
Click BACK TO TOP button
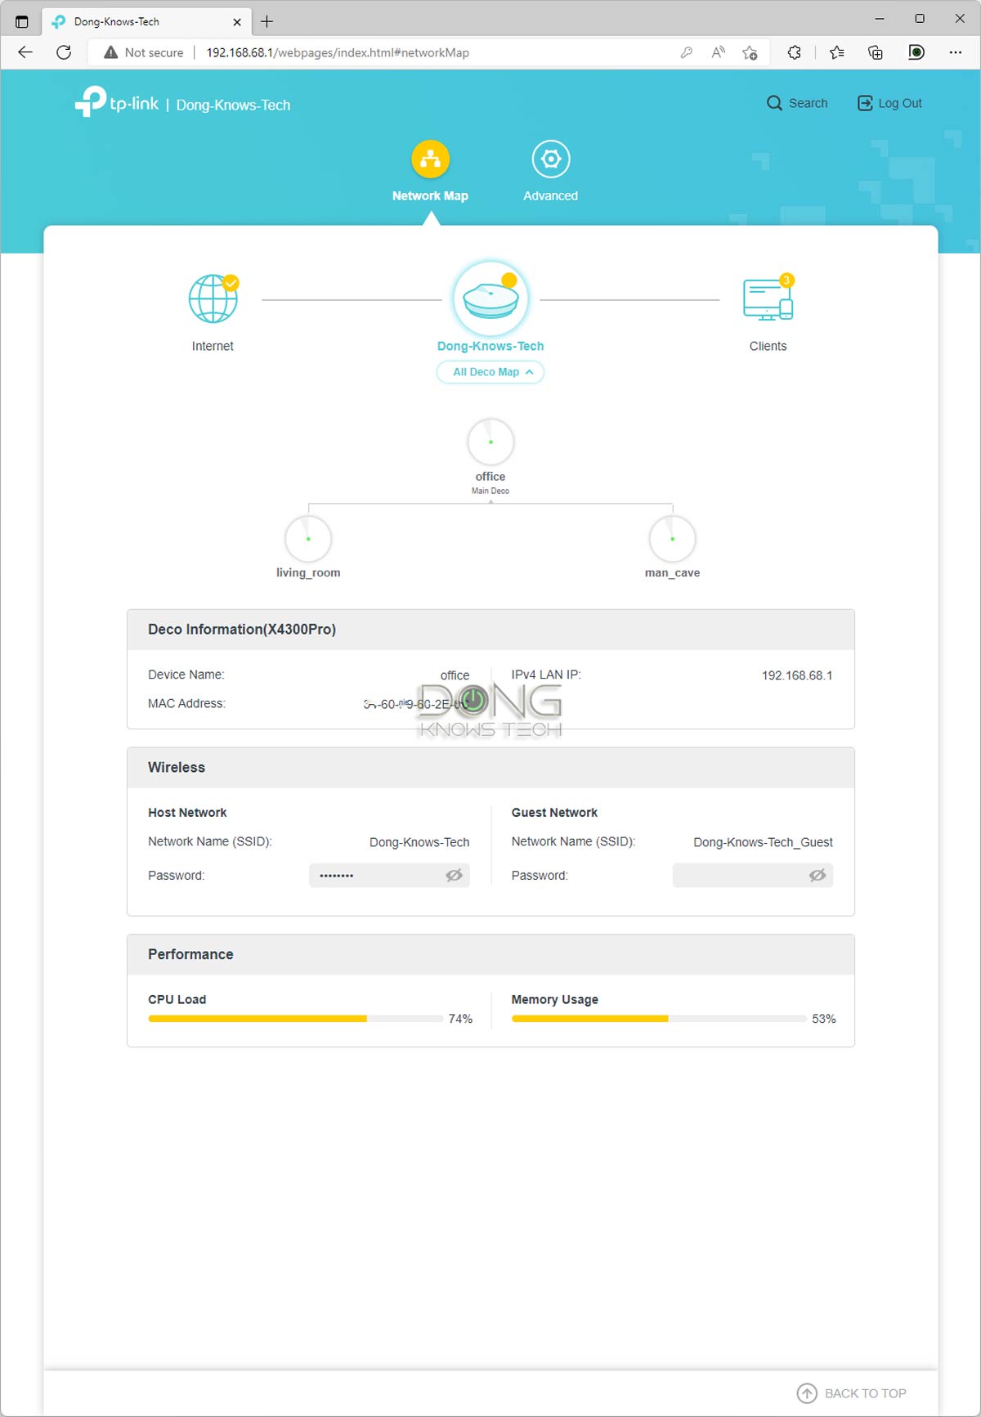point(852,1392)
